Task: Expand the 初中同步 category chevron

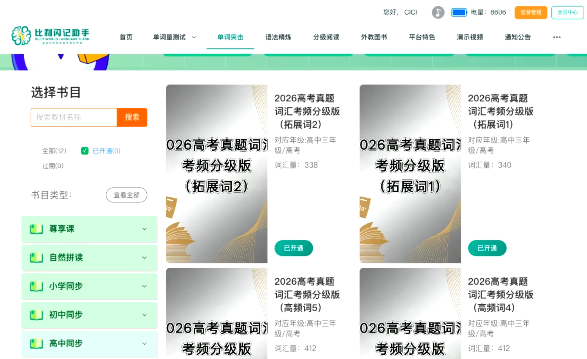Action: tap(144, 315)
